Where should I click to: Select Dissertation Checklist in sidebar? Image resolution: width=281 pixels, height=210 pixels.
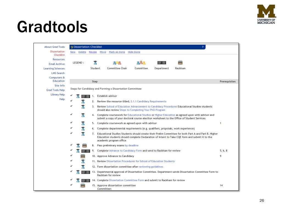click(57, 53)
